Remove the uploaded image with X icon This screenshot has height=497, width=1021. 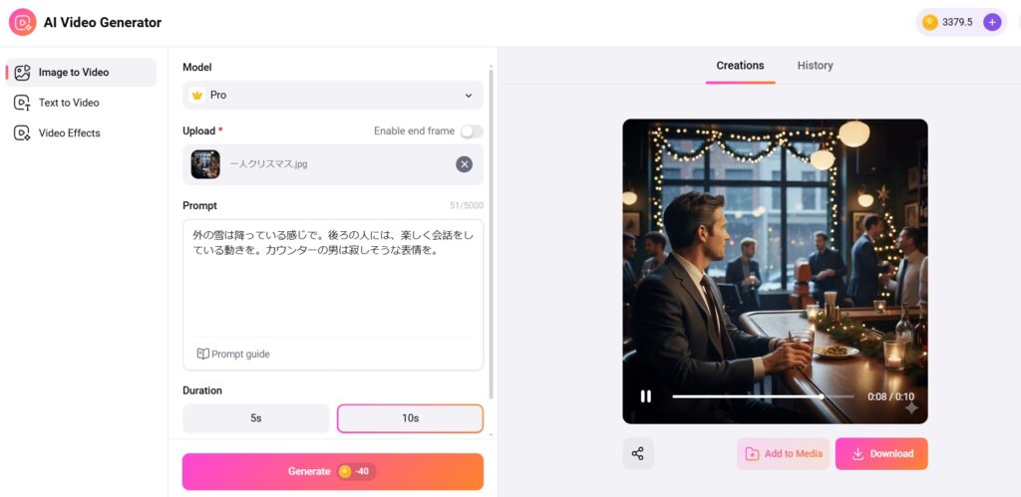click(464, 164)
